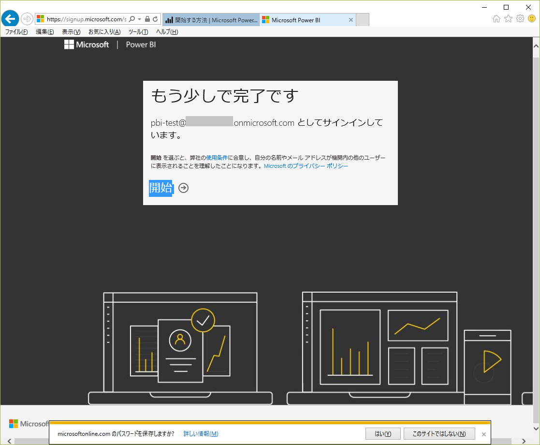Open the 使用条件 terms link
This screenshot has width=540, height=445.
click(x=217, y=158)
